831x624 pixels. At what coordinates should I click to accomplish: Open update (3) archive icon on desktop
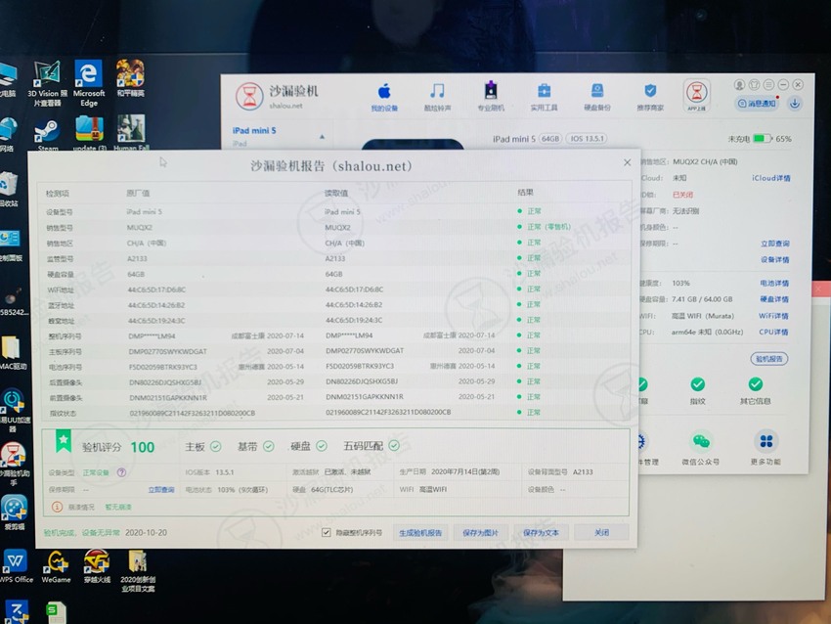89,134
